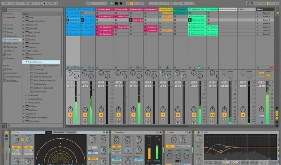Stop playback with the transport stop button
The image size is (281, 165).
116,3
